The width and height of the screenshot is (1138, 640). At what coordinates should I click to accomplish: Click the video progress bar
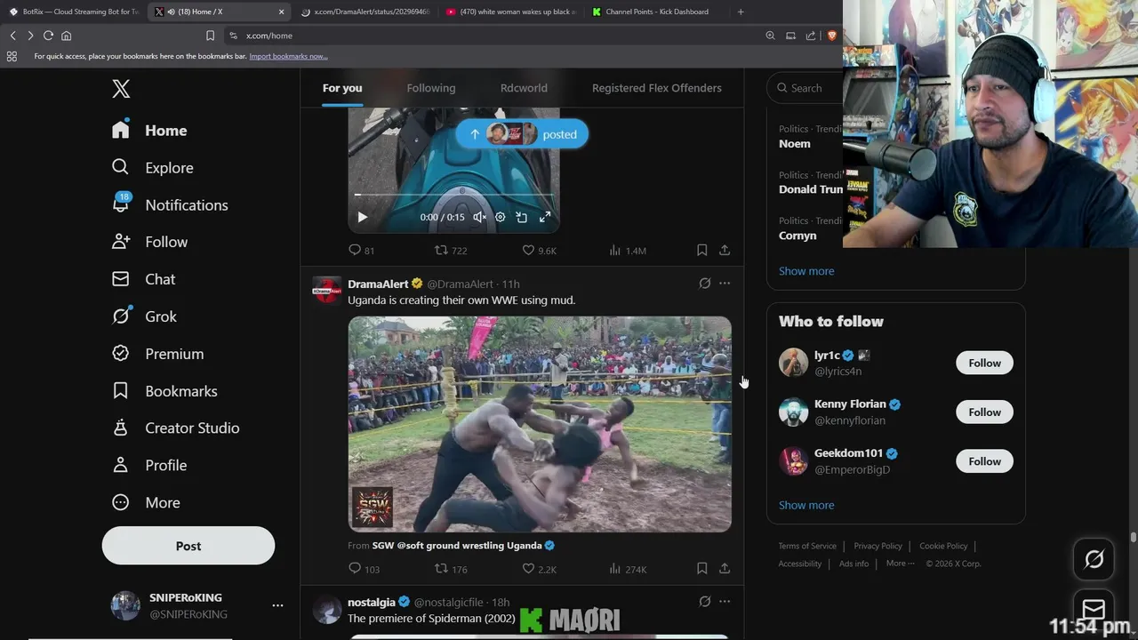[x=453, y=195]
